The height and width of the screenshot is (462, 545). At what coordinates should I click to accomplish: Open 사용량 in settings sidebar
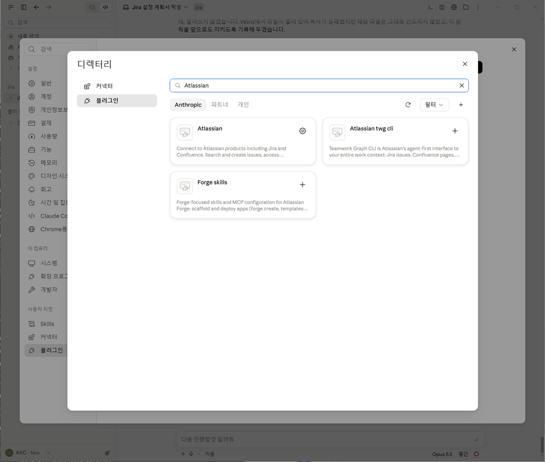(46, 136)
